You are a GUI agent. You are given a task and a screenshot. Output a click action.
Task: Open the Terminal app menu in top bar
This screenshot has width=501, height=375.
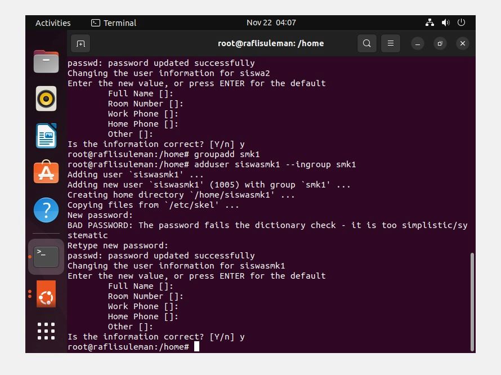click(x=114, y=23)
